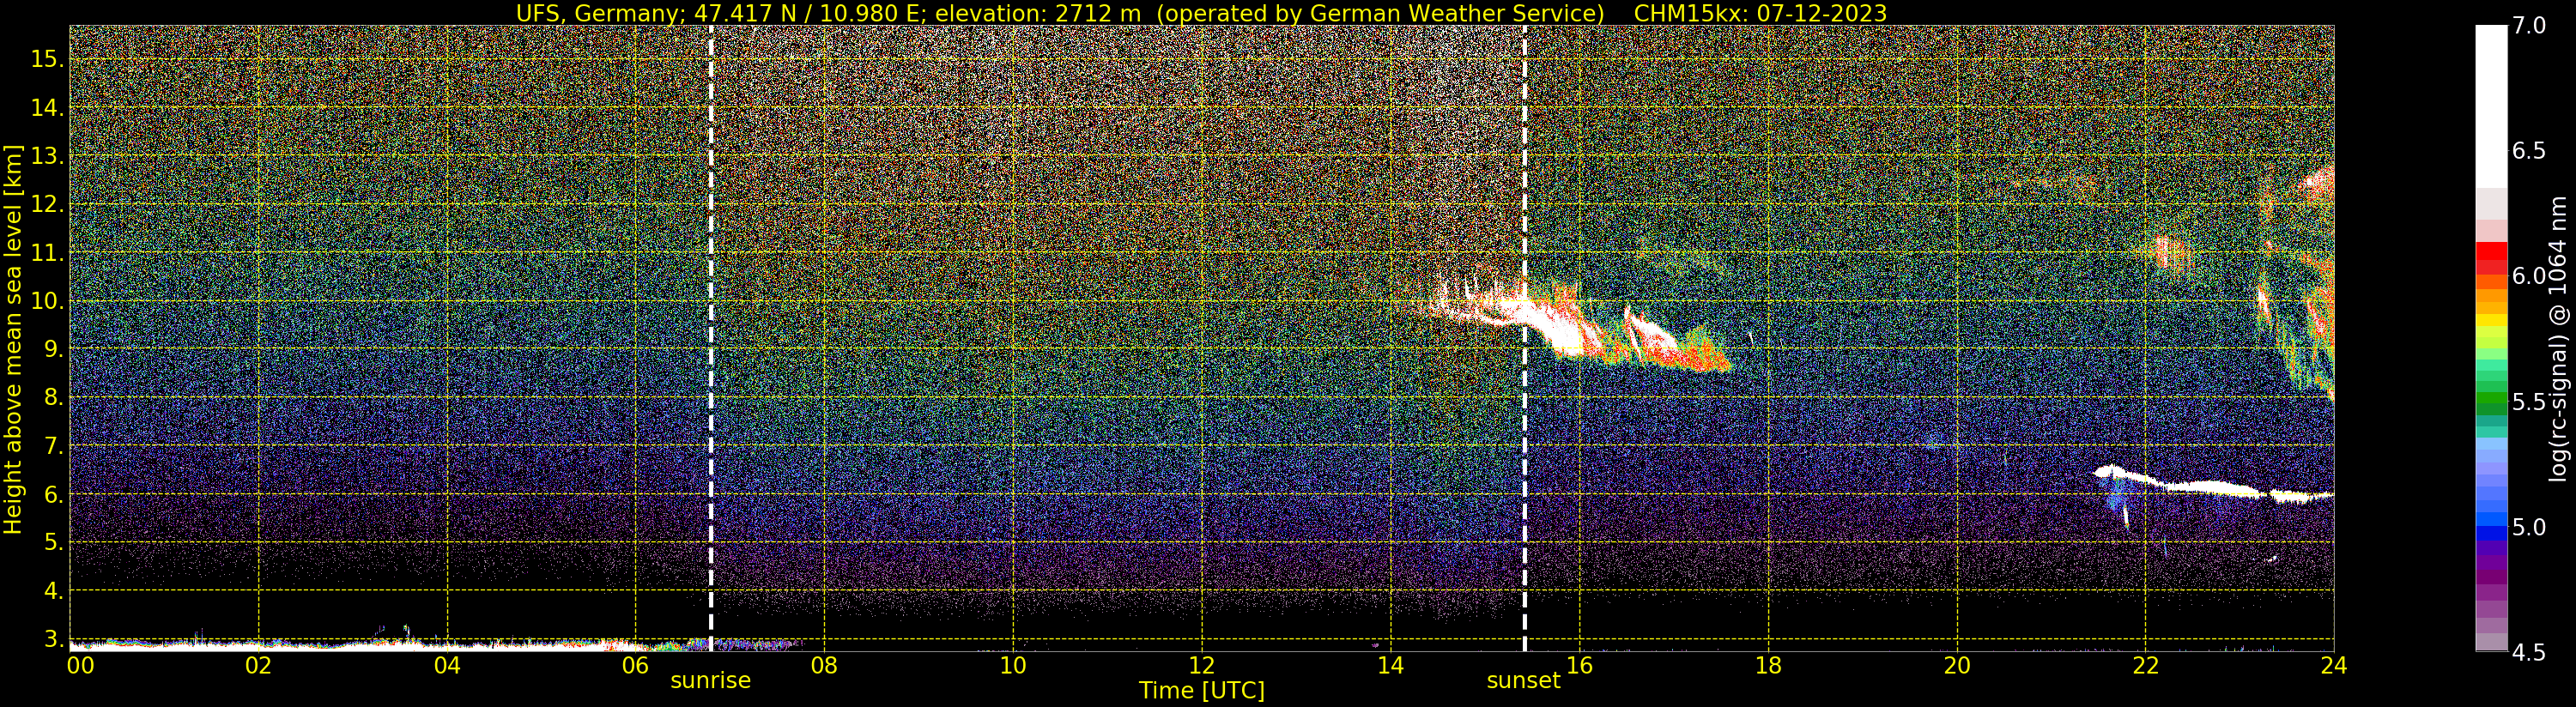Click colorbar tick value '6.0'
Image resolution: width=2576 pixels, height=707 pixels.
[2529, 276]
